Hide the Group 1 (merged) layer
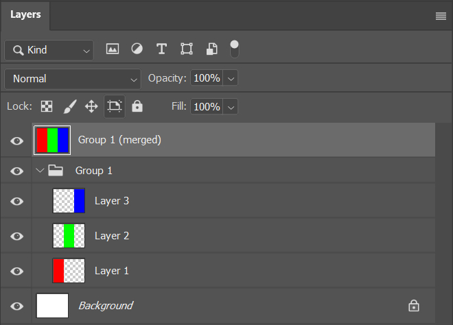Viewport: 453px width, 325px height. pos(16,141)
